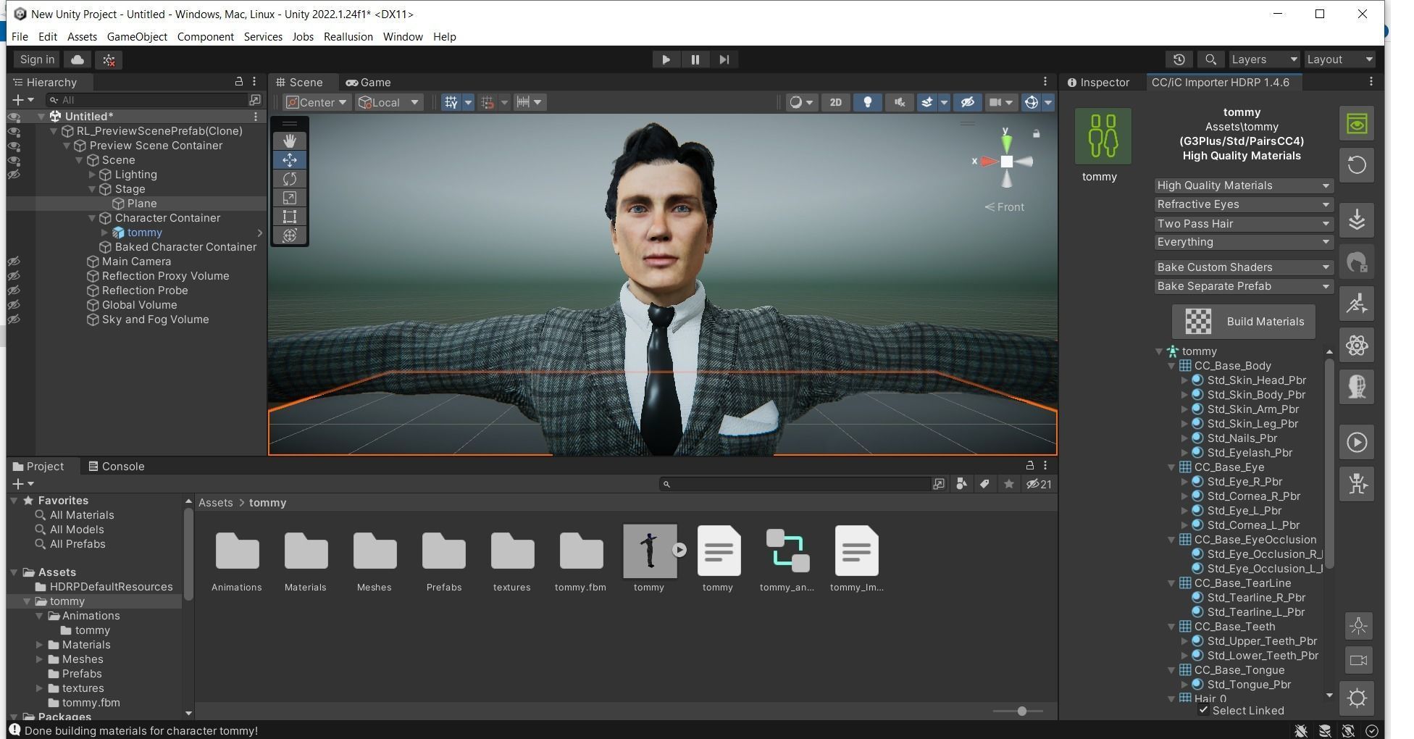This screenshot has width=1414, height=739.
Task: Open the Reallusion menu
Action: pyautogui.click(x=348, y=36)
